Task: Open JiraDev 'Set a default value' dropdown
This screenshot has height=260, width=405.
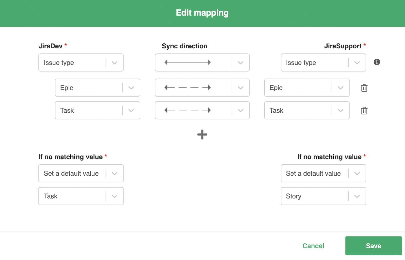Action: click(x=81, y=173)
